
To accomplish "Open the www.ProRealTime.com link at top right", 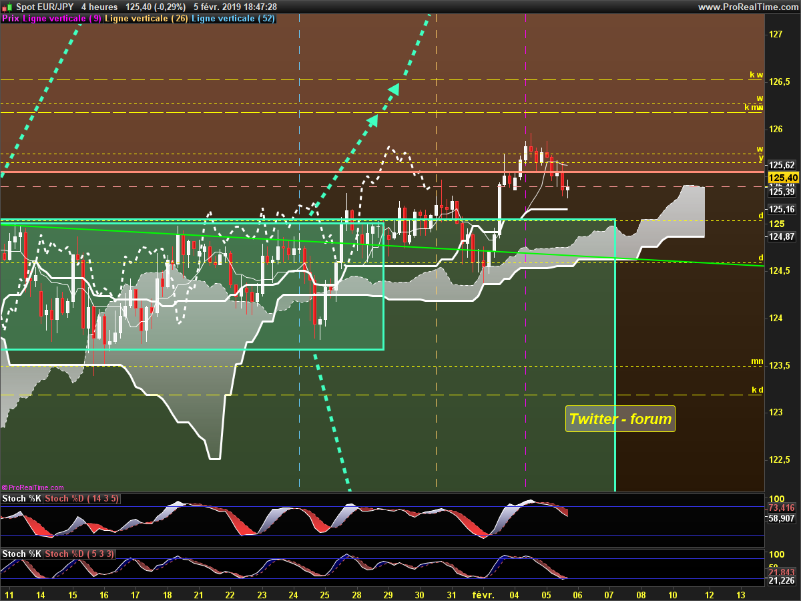I will 747,7.
